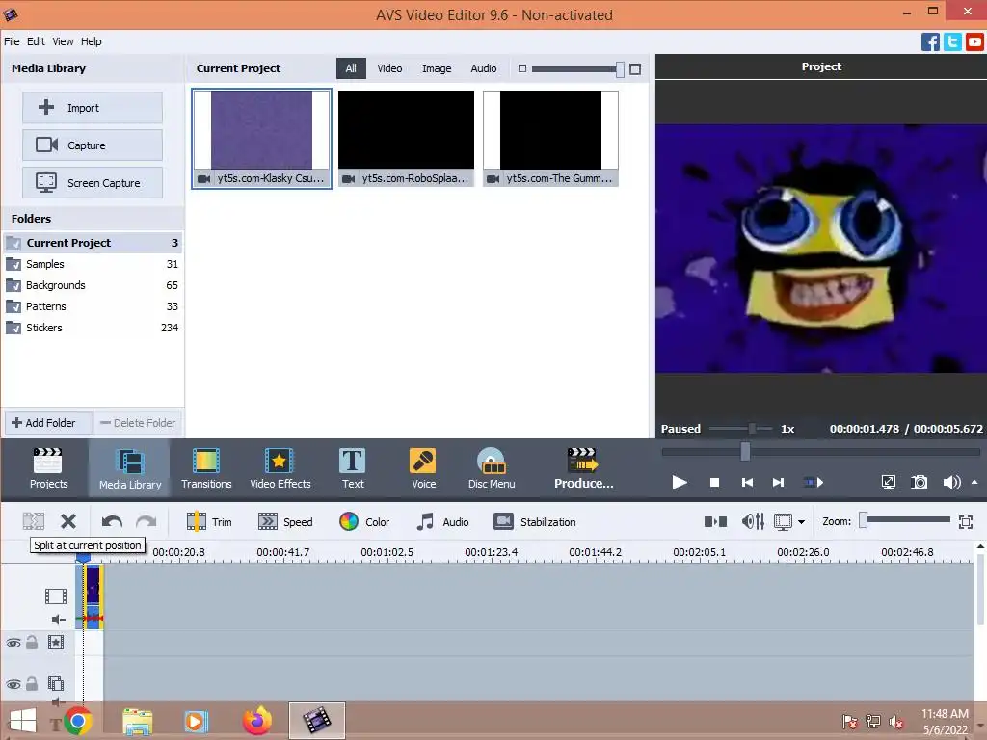Select the Stickers folder
Screen dimensions: 987x740
click(92, 328)
